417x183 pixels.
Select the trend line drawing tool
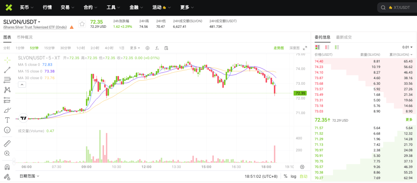tap(7, 70)
